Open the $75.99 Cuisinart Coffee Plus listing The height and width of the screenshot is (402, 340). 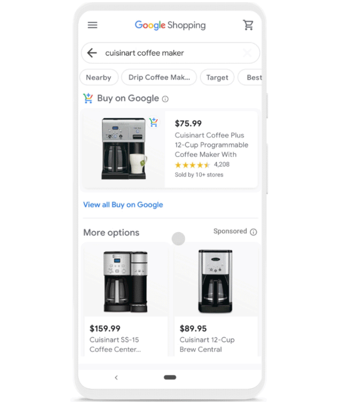(170, 150)
